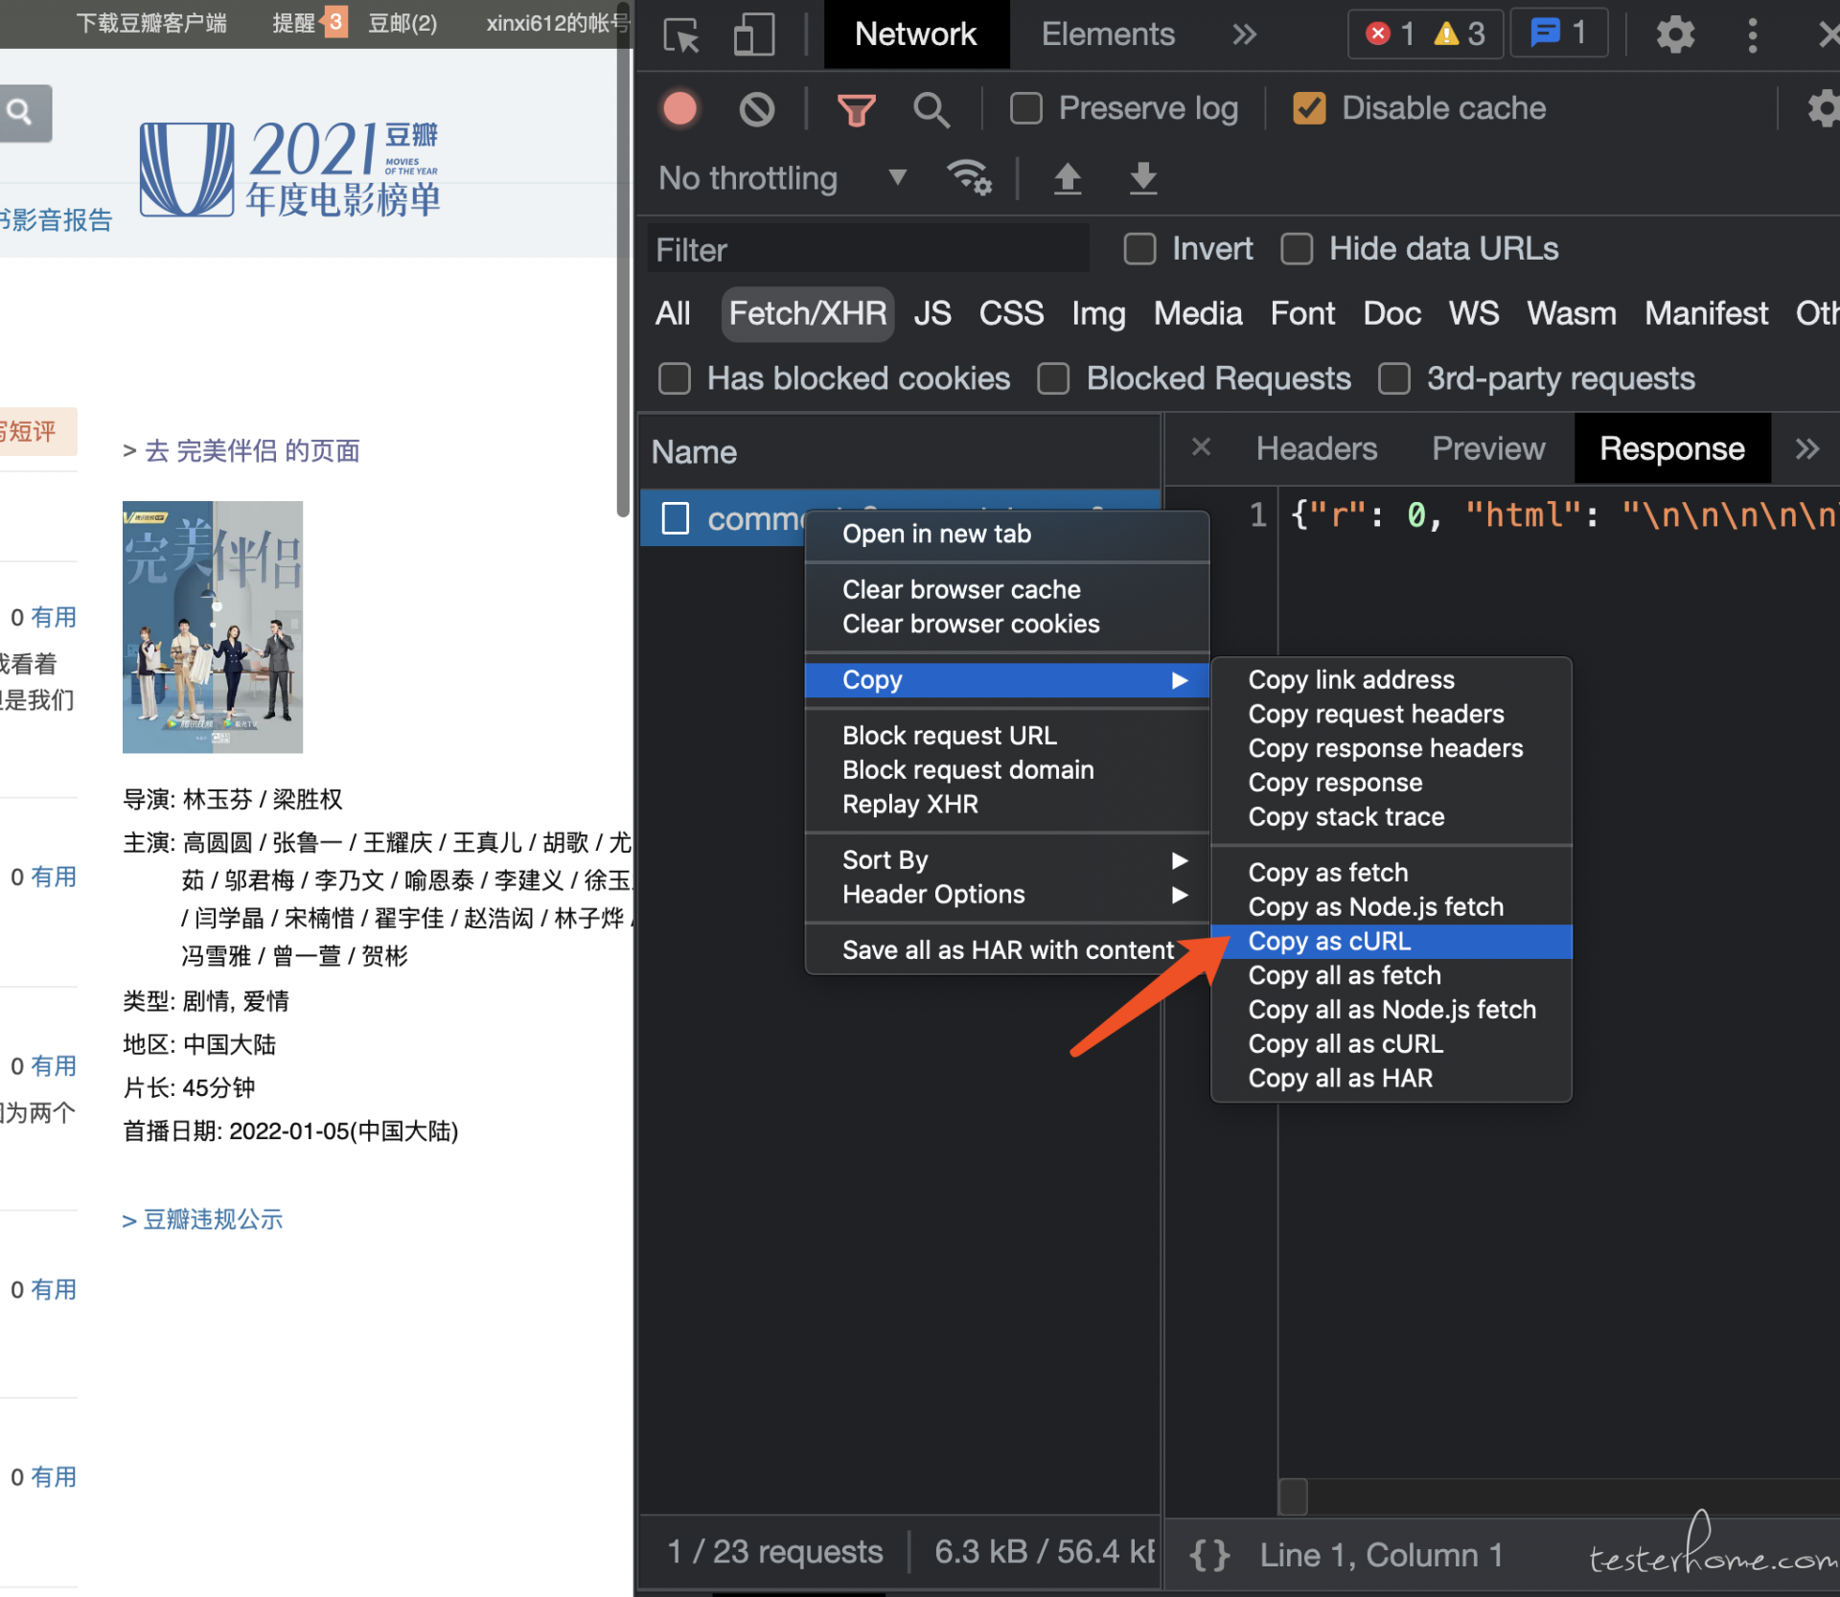Image resolution: width=1840 pixels, height=1597 pixels.
Task: Choose Copy as fetch menu item
Action: (1391, 872)
